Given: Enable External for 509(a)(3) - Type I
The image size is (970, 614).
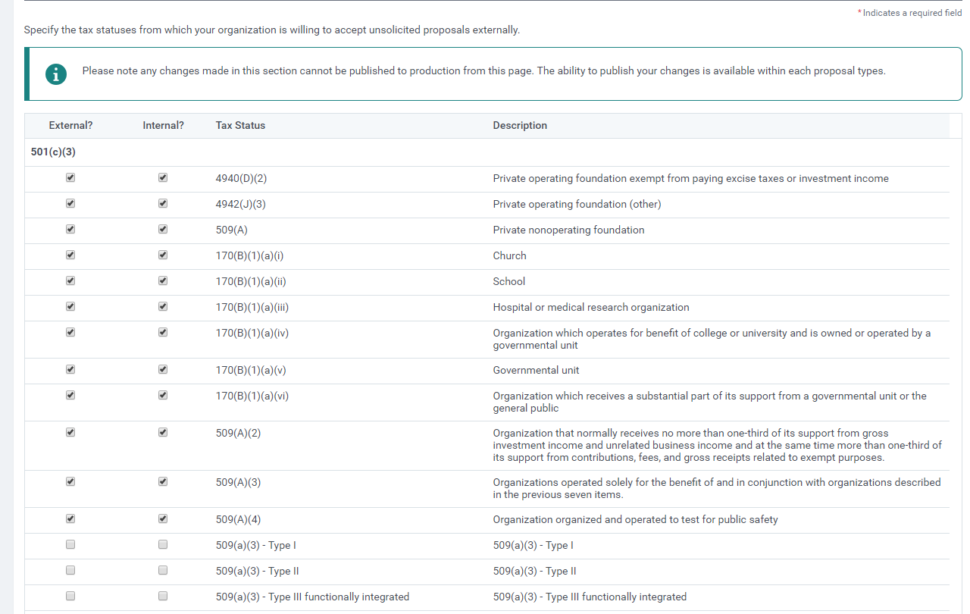Looking at the screenshot, I should [x=70, y=544].
